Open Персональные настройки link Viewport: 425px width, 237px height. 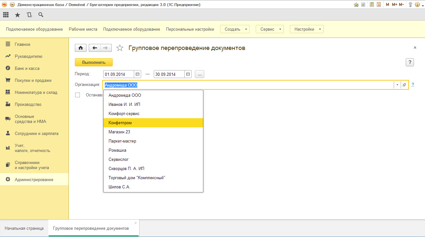(190, 29)
